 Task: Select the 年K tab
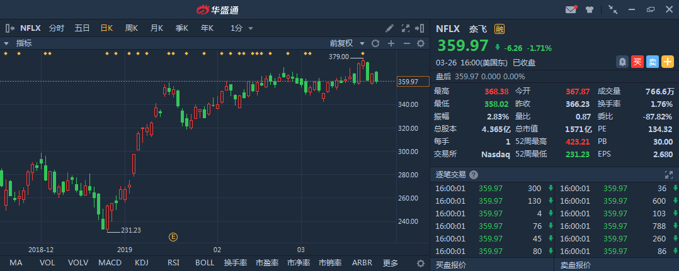207,28
